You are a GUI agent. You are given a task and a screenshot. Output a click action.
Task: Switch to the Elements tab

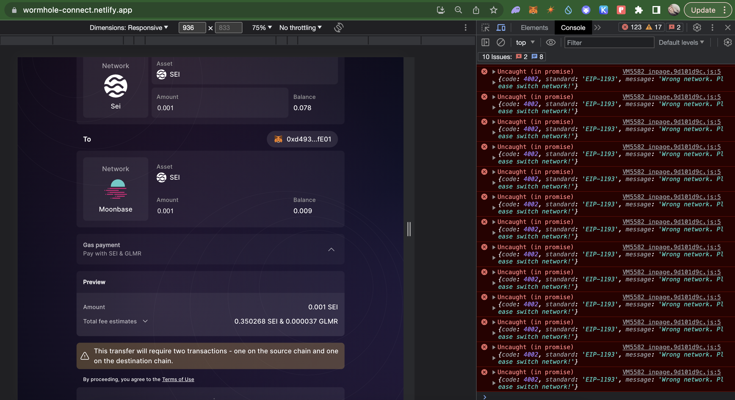[534, 28]
